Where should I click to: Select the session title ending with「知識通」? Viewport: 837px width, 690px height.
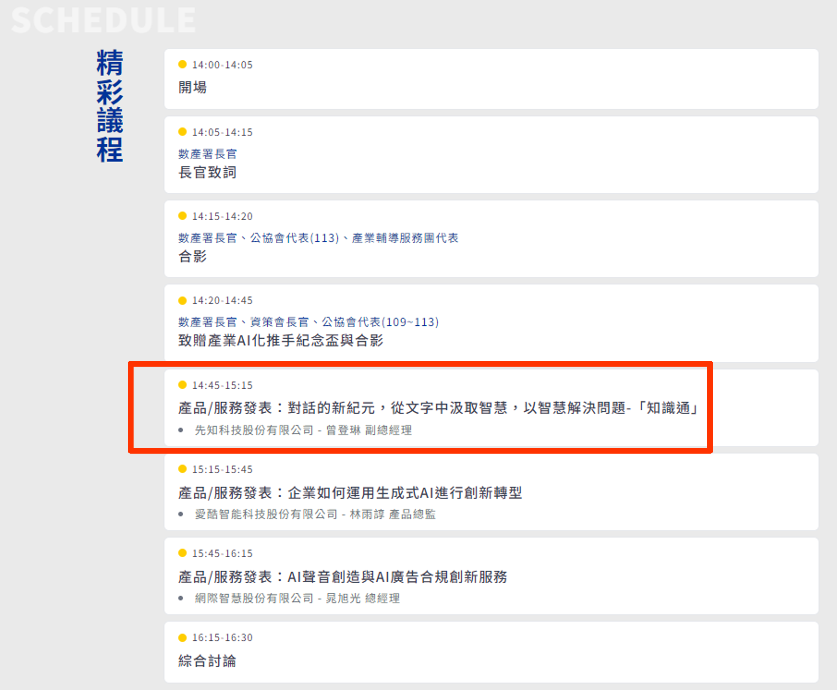coord(438,408)
